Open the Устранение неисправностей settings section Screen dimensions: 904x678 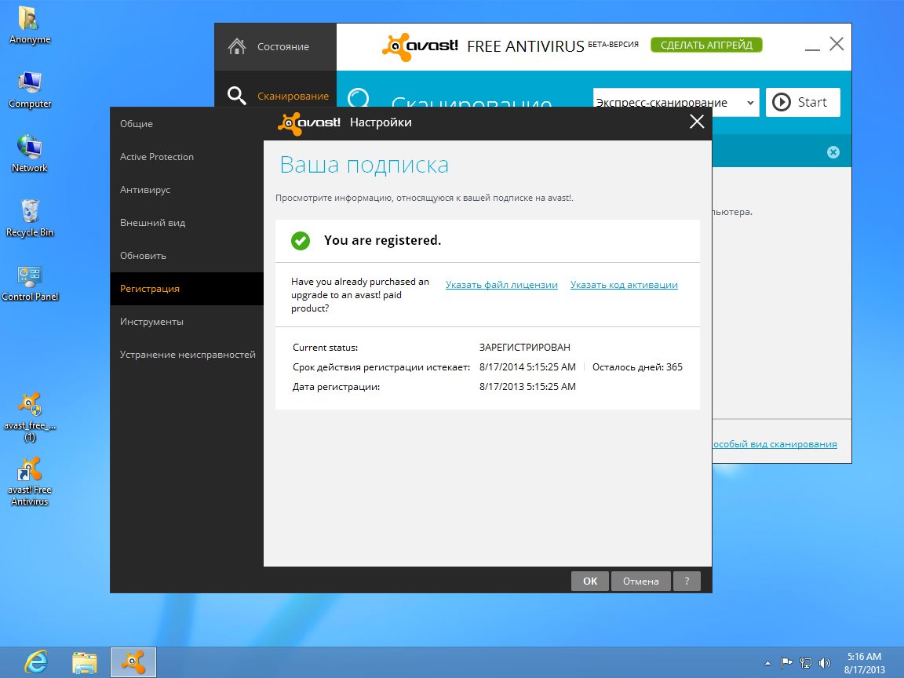[x=188, y=355]
